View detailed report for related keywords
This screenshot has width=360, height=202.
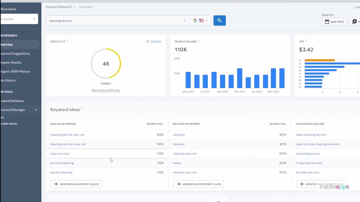pos(199,184)
